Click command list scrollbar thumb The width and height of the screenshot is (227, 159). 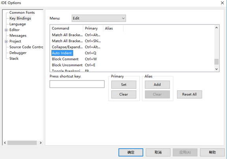tap(216, 62)
